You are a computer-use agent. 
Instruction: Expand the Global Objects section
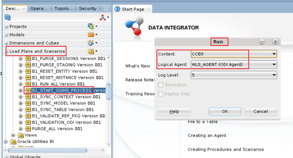[7, 157]
